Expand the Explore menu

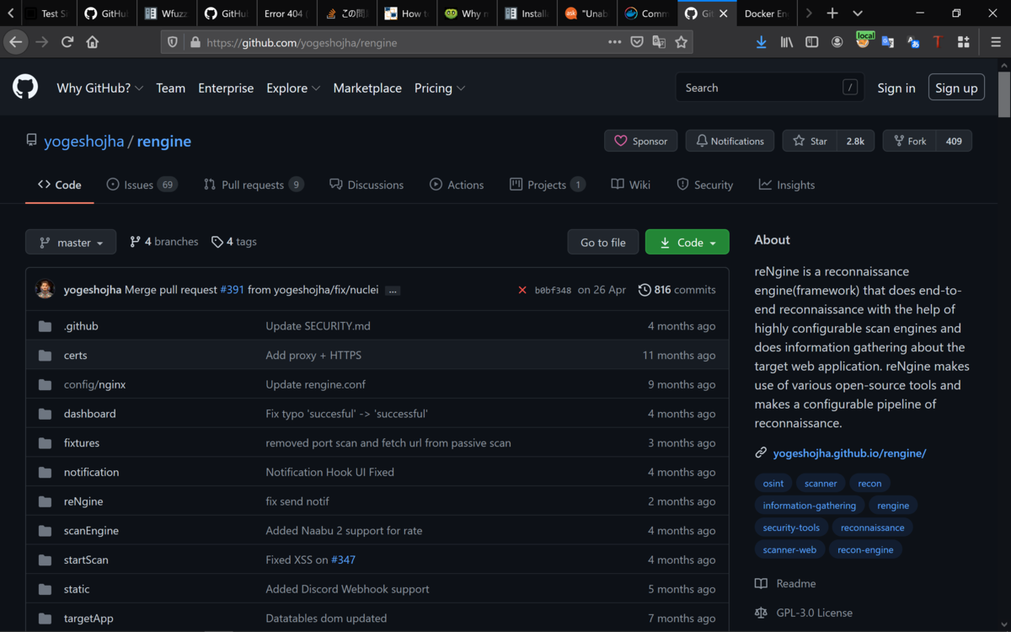(293, 88)
